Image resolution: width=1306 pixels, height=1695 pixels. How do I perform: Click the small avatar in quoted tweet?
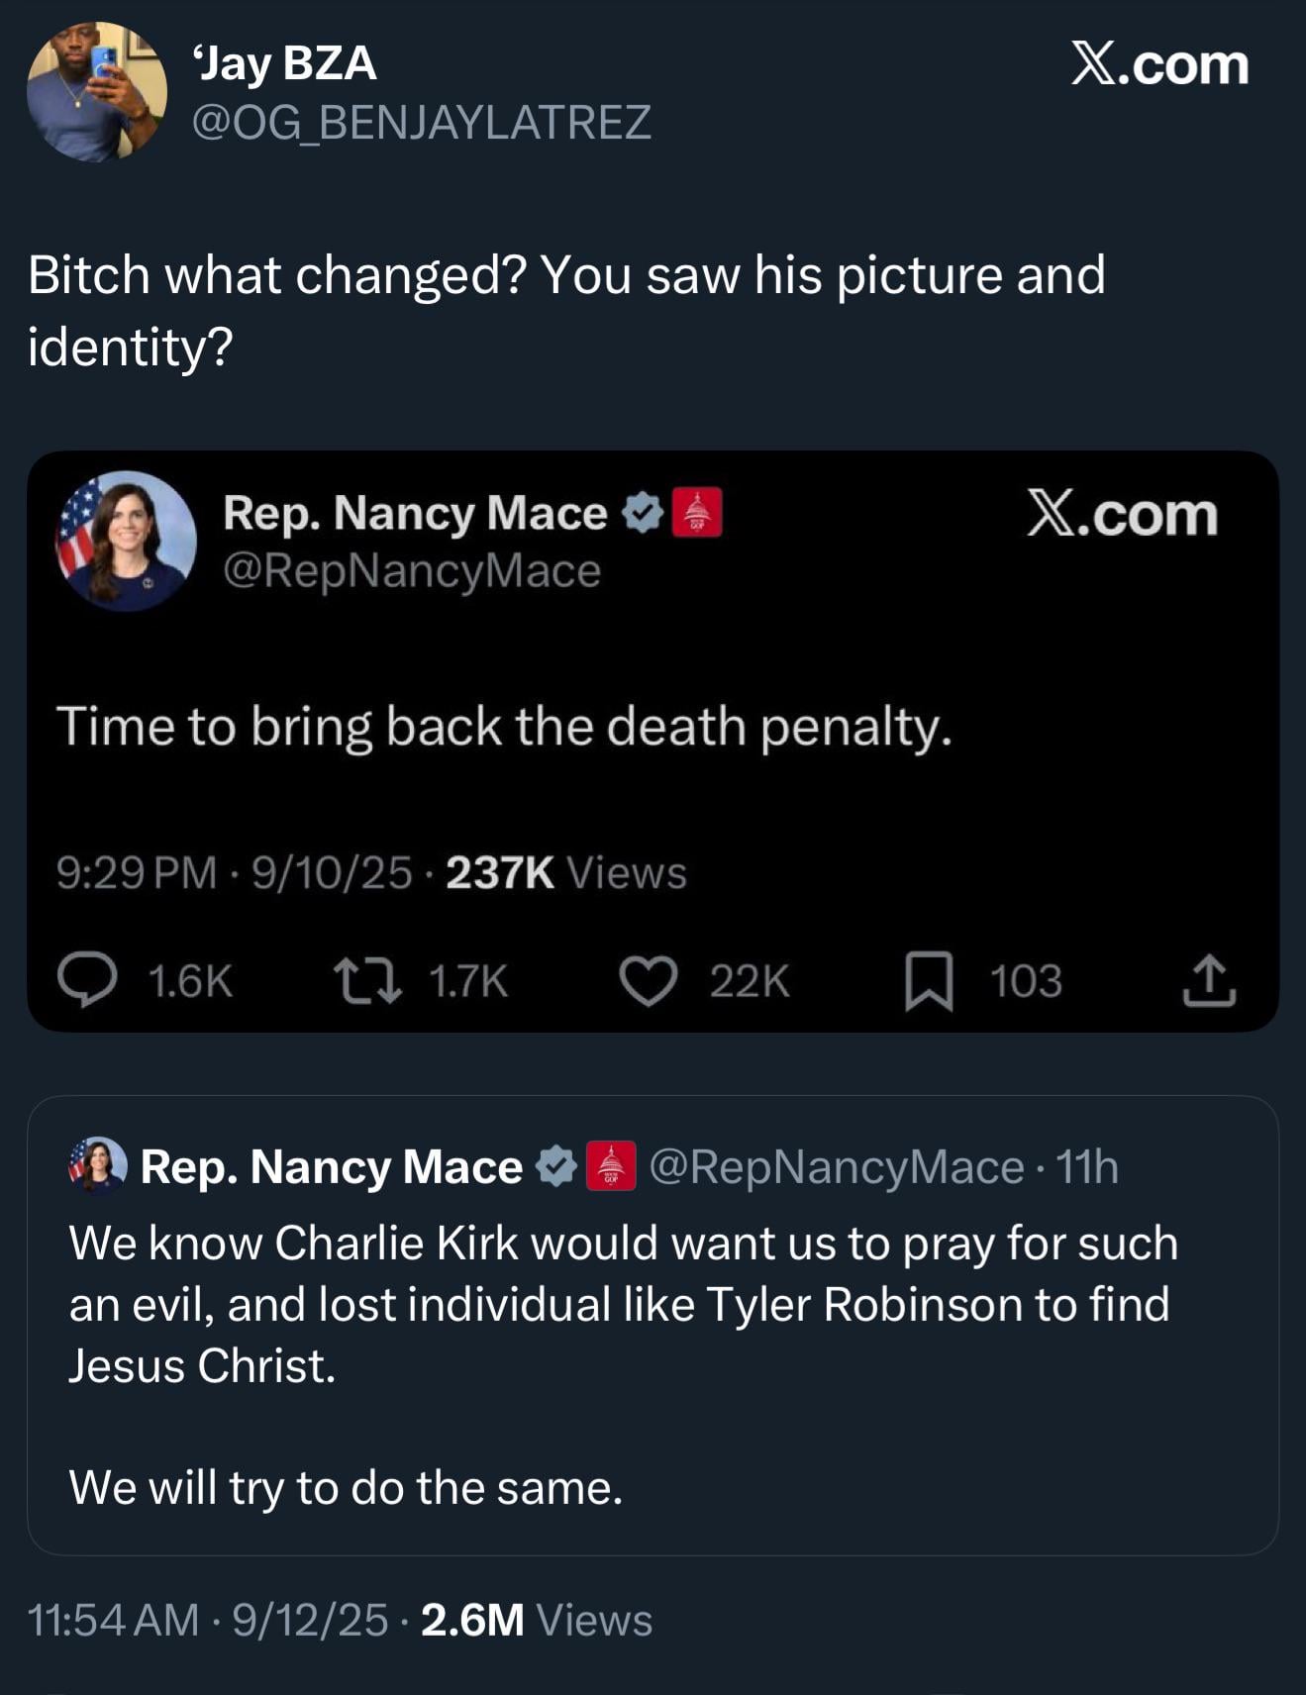(x=97, y=1163)
